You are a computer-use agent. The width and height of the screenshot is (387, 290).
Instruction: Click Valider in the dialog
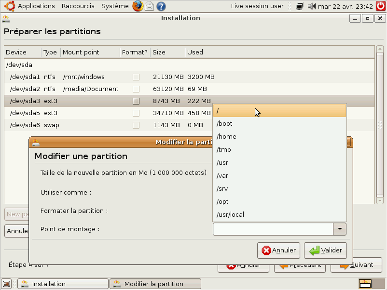325,250
